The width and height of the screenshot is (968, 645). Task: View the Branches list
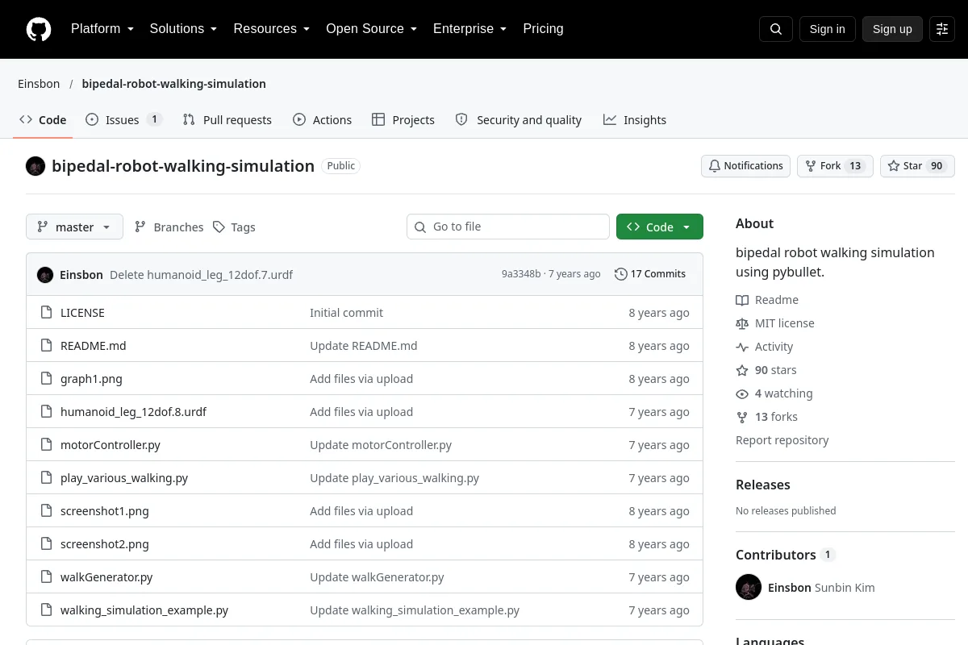(x=169, y=227)
